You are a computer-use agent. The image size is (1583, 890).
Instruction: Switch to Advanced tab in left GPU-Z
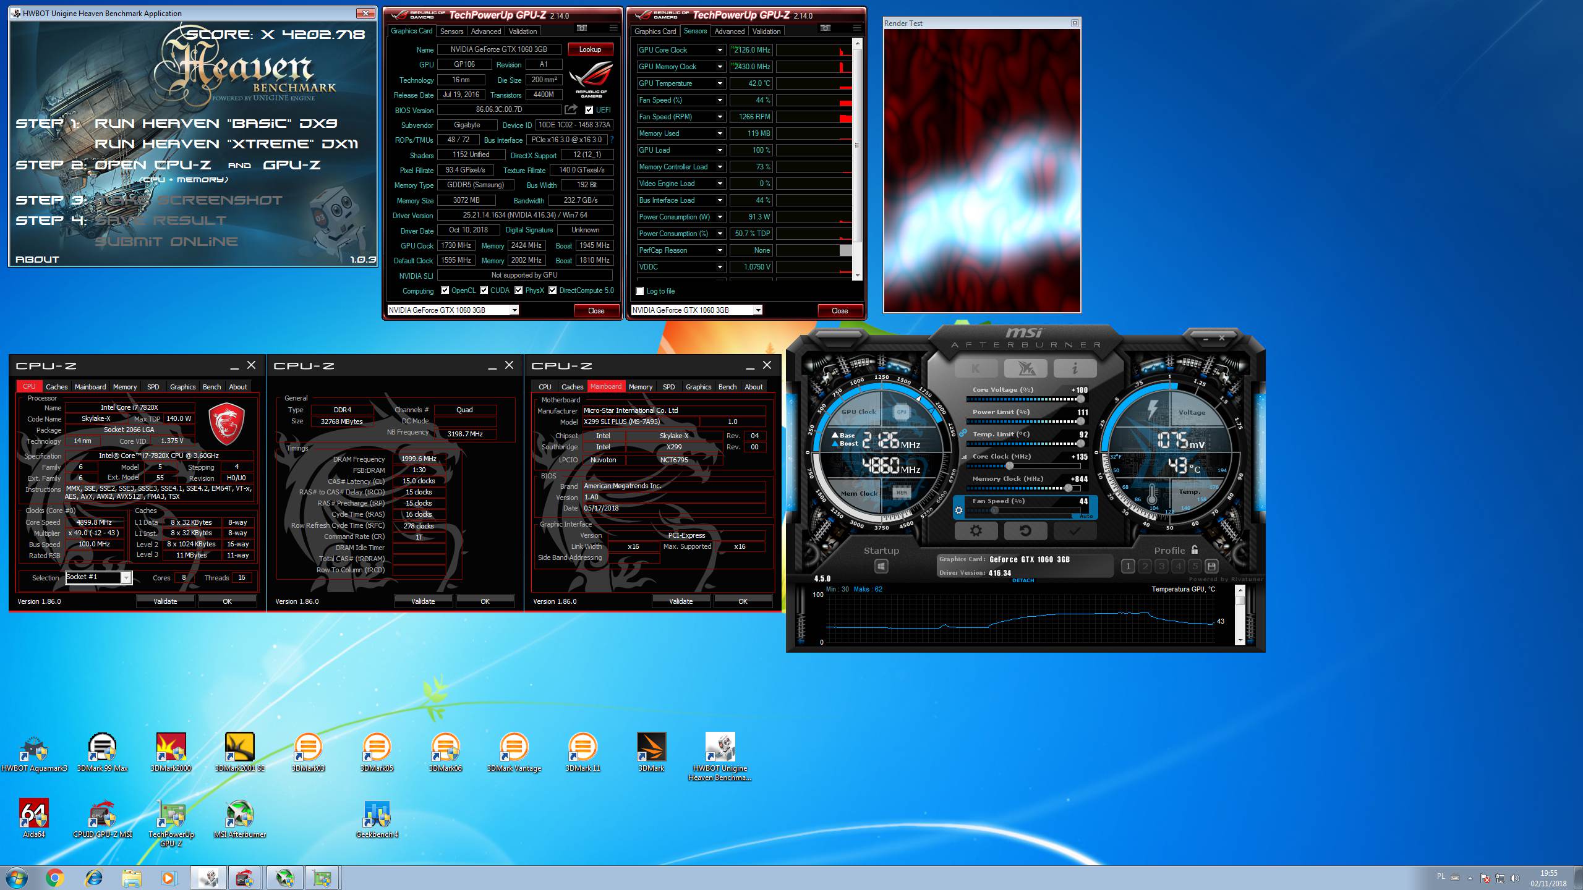485,31
